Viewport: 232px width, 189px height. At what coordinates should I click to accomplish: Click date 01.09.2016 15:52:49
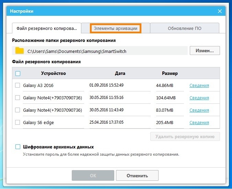click(106, 85)
